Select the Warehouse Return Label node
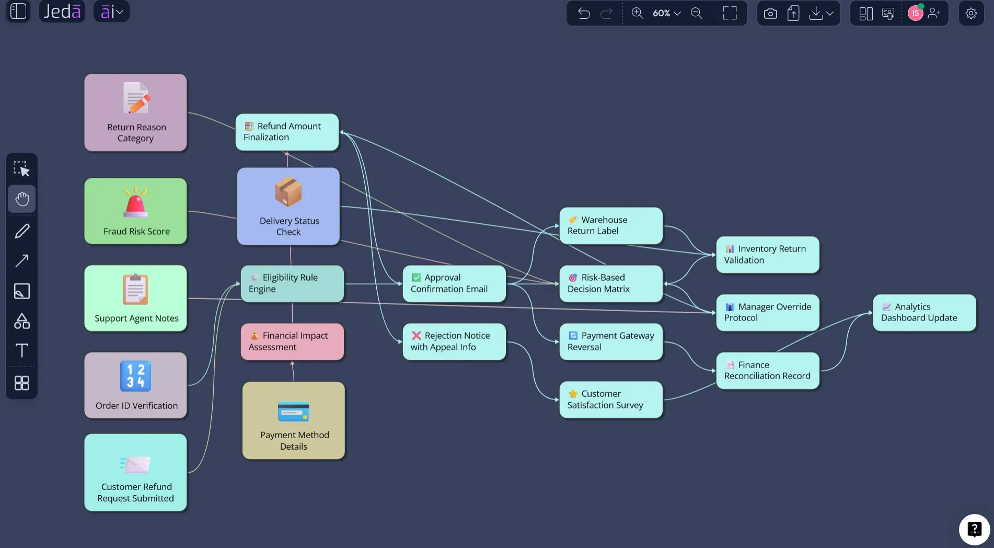The height and width of the screenshot is (548, 994). [x=611, y=225]
